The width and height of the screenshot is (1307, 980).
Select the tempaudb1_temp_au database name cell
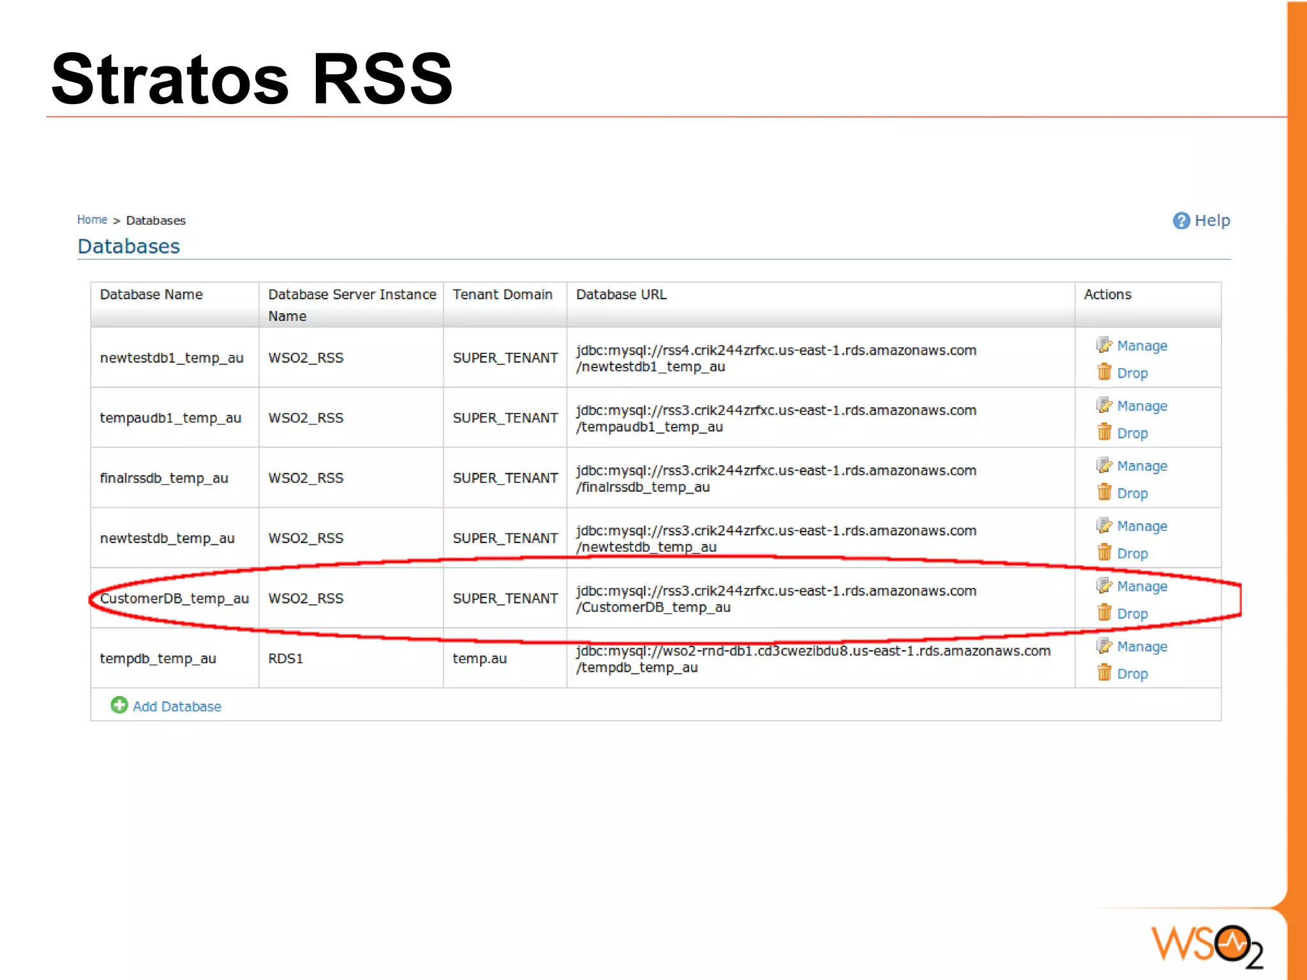175,418
